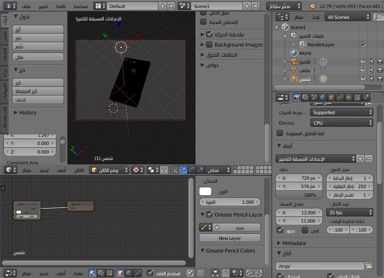The height and width of the screenshot is (278, 384).
Task: Toggle selectability arrow for مكعب
Action: (x=372, y=70)
